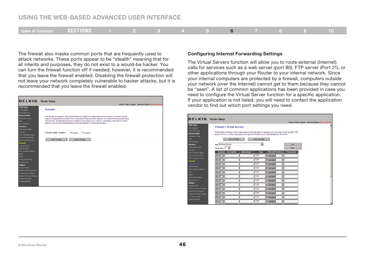Click the More Info link

(283, 134)
